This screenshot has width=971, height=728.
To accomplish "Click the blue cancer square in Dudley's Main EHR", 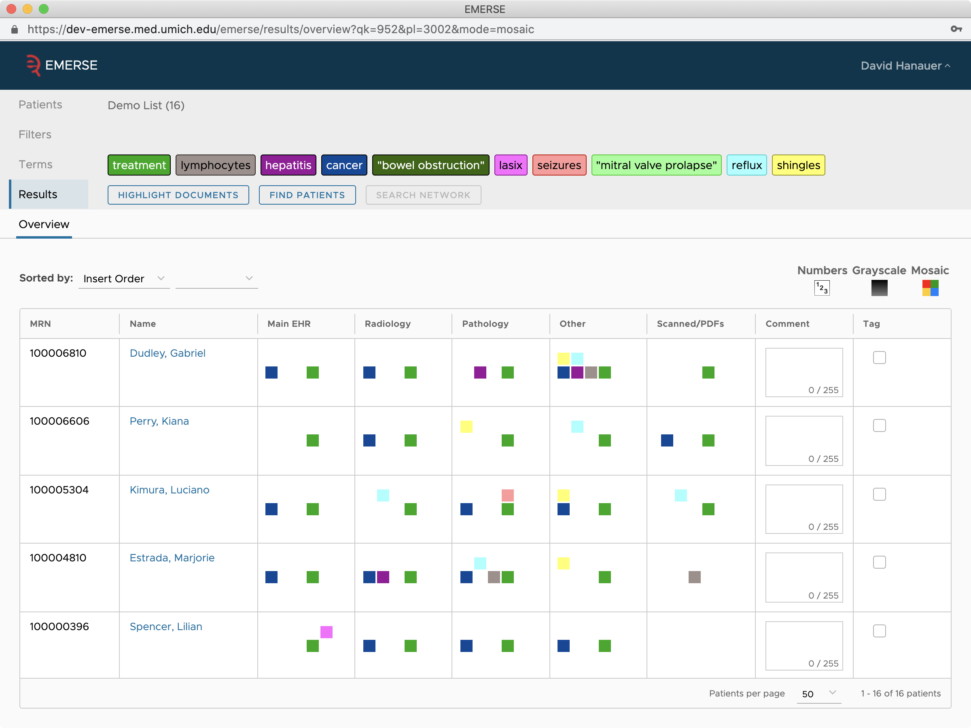I will [x=271, y=372].
